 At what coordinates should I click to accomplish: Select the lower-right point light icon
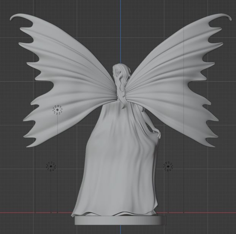pyautogui.click(x=168, y=166)
